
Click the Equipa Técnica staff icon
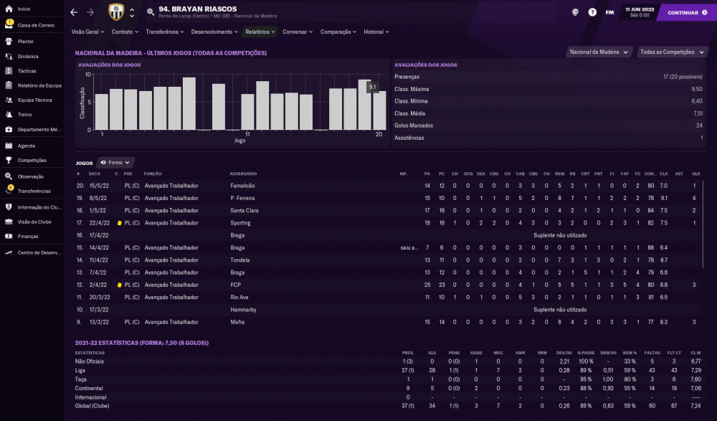9,100
